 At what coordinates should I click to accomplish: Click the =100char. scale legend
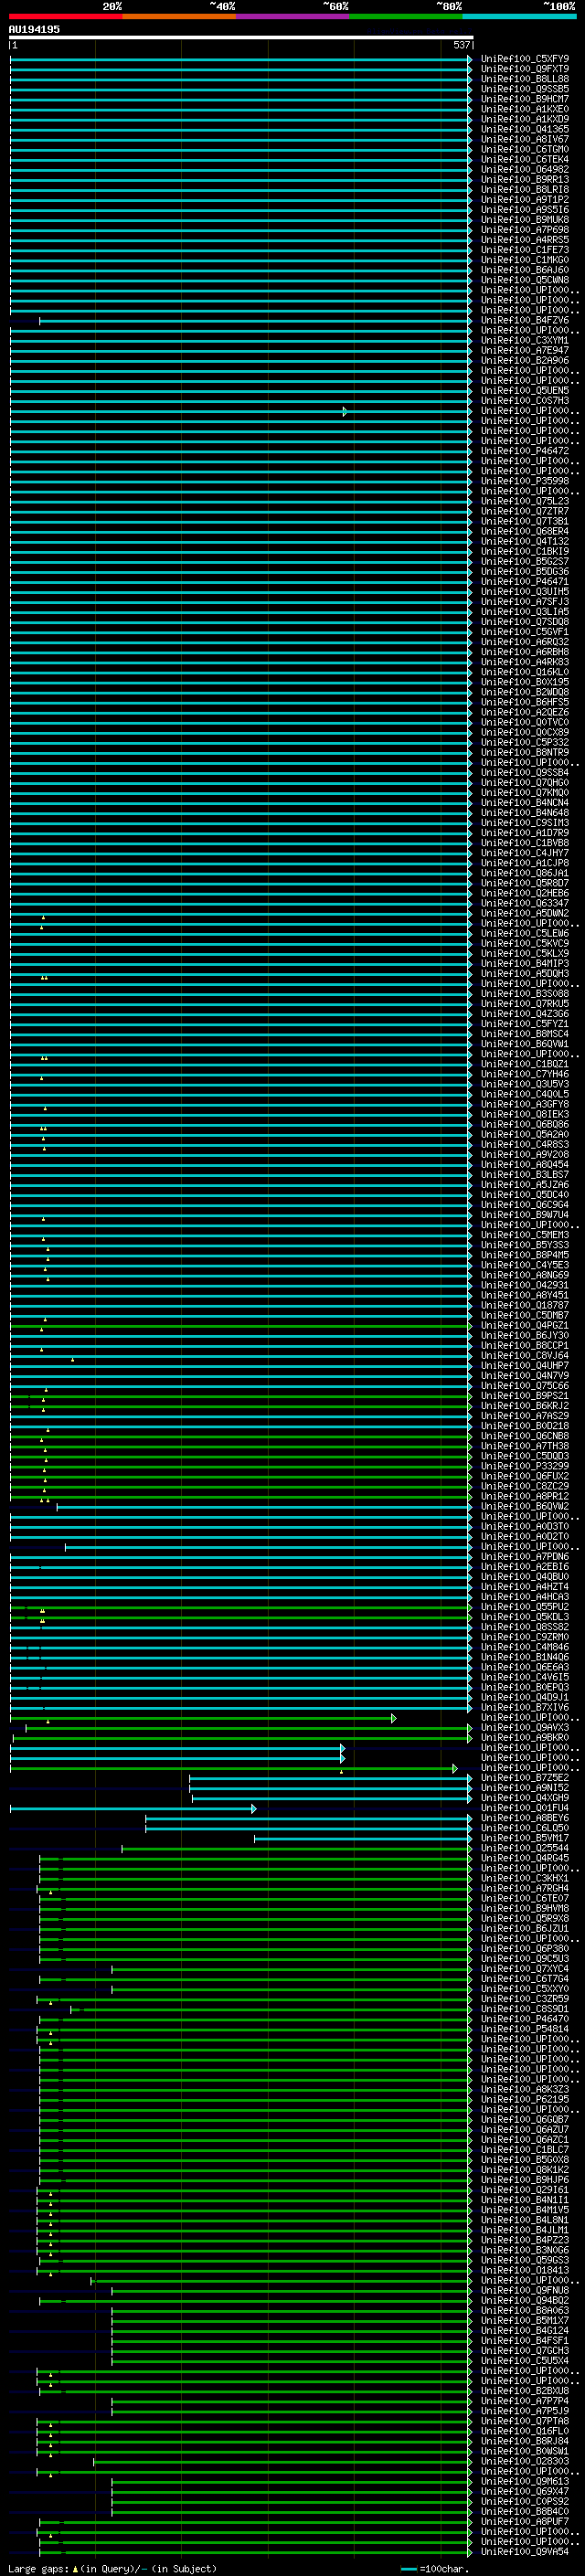[433, 2569]
